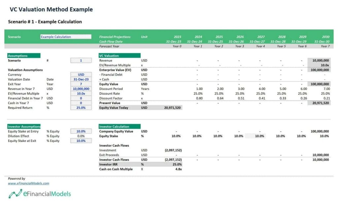Image resolution: width=338 pixels, height=202 pixels.
Task: Click the Company Equity Value in 2030 column
Action: pos(320,131)
